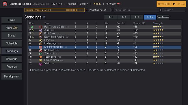Open the Records page

point(12,67)
